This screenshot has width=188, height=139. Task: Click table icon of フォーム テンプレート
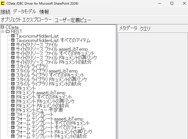tap(13, 114)
